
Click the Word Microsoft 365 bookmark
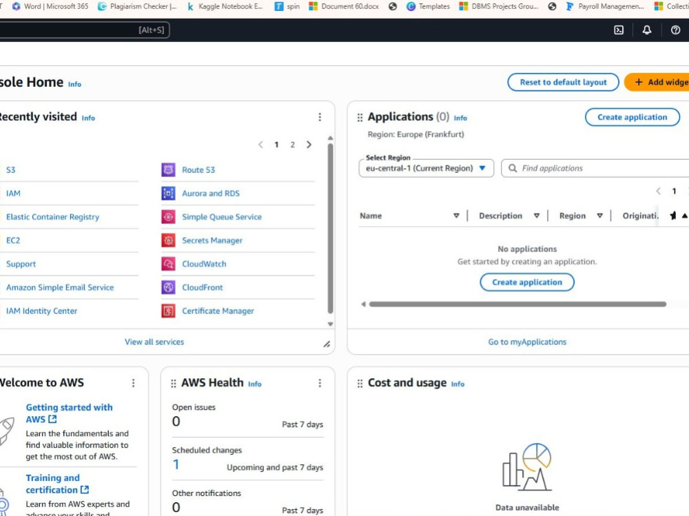click(50, 6)
